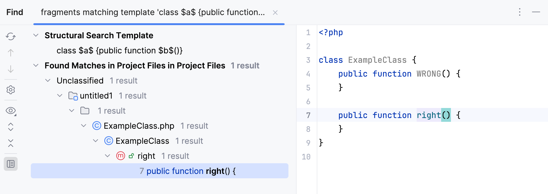Image resolution: width=548 pixels, height=194 pixels.
Task: Collapse the Structural Search Template node
Action: pos(36,35)
